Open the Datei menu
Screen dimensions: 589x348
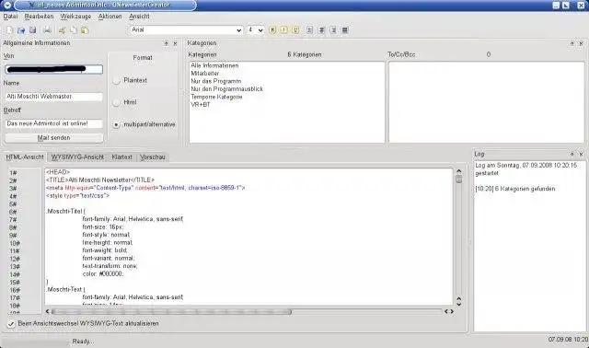(10, 17)
